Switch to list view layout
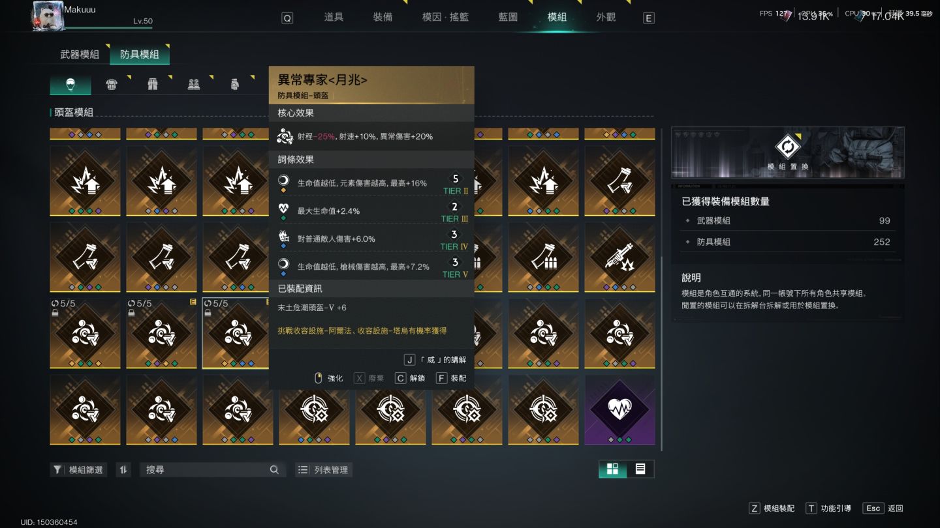Screen dimensions: 940x528 [640, 469]
